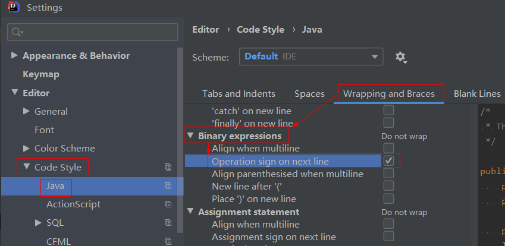This screenshot has height=246, width=505.
Task: Open Keymap settings page
Action: point(41,74)
